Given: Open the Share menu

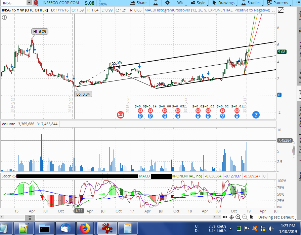Looking at the screenshot, I should point(138,3).
